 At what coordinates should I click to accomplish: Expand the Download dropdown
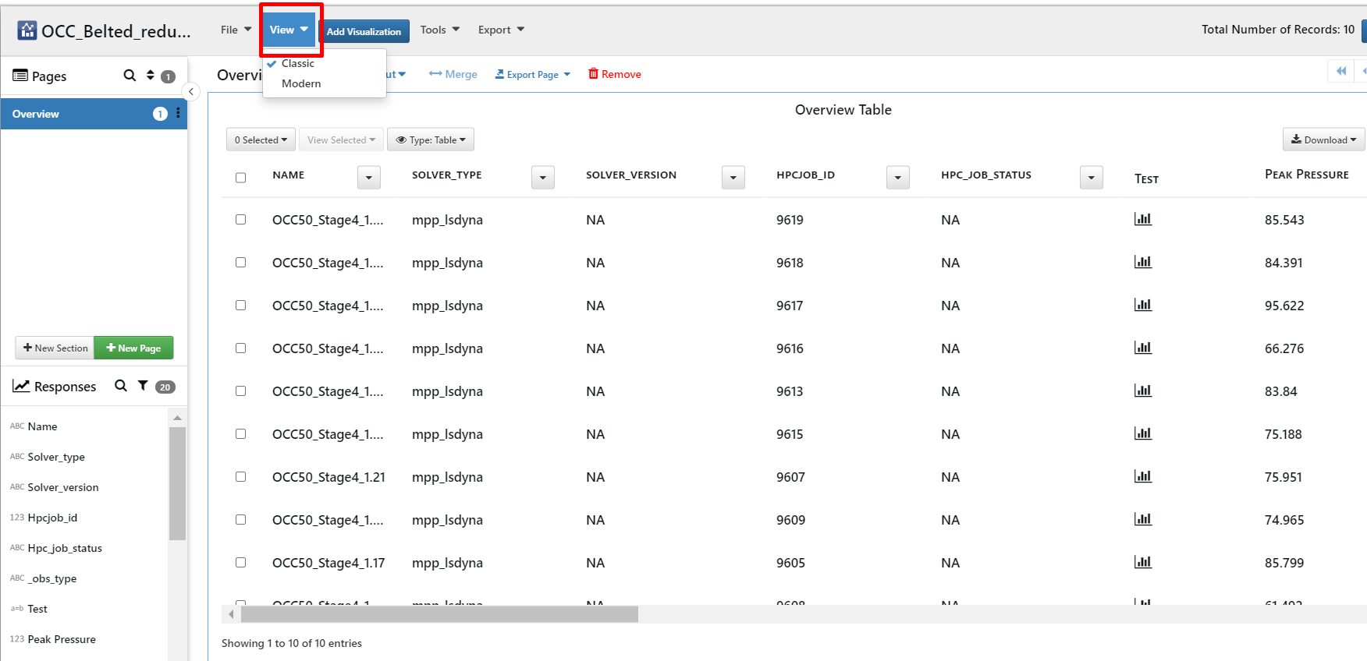pos(1323,140)
